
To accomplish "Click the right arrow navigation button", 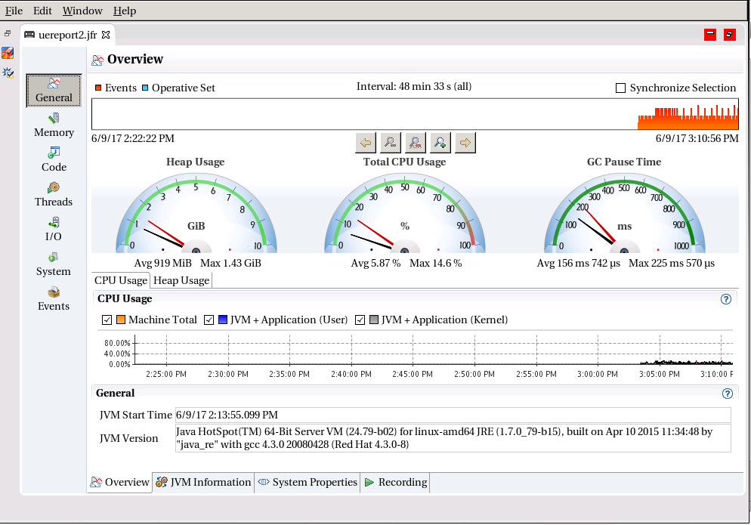I will click(465, 142).
